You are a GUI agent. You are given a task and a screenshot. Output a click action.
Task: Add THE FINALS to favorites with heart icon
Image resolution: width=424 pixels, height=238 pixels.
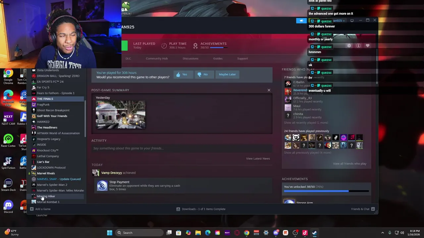pyautogui.click(x=368, y=46)
